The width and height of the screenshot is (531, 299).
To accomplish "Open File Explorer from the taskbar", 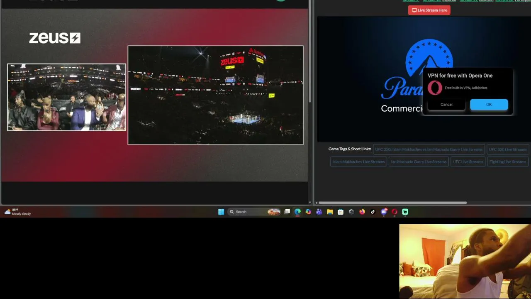I will tap(330, 212).
